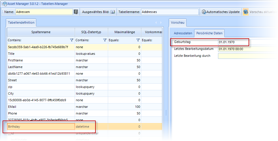Open filter funnel for SQL-Datentyp column
The height and width of the screenshot is (141, 278).
tap(105, 40)
